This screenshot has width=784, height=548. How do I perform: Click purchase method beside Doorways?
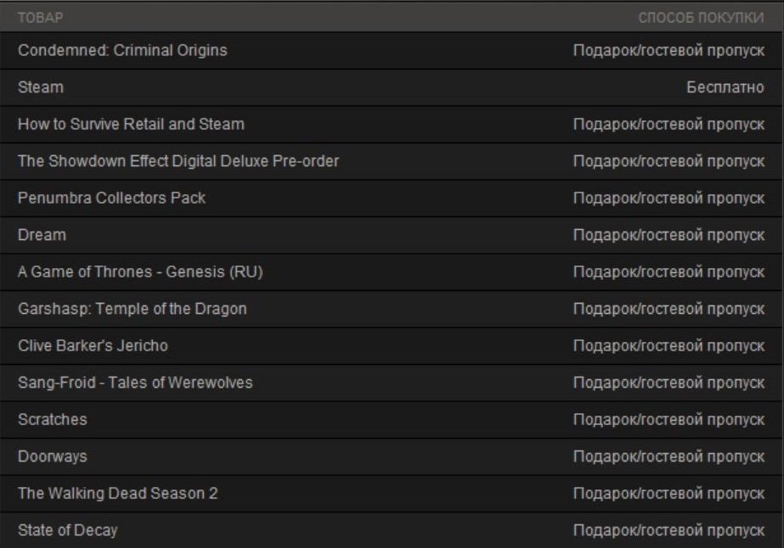[x=669, y=456]
